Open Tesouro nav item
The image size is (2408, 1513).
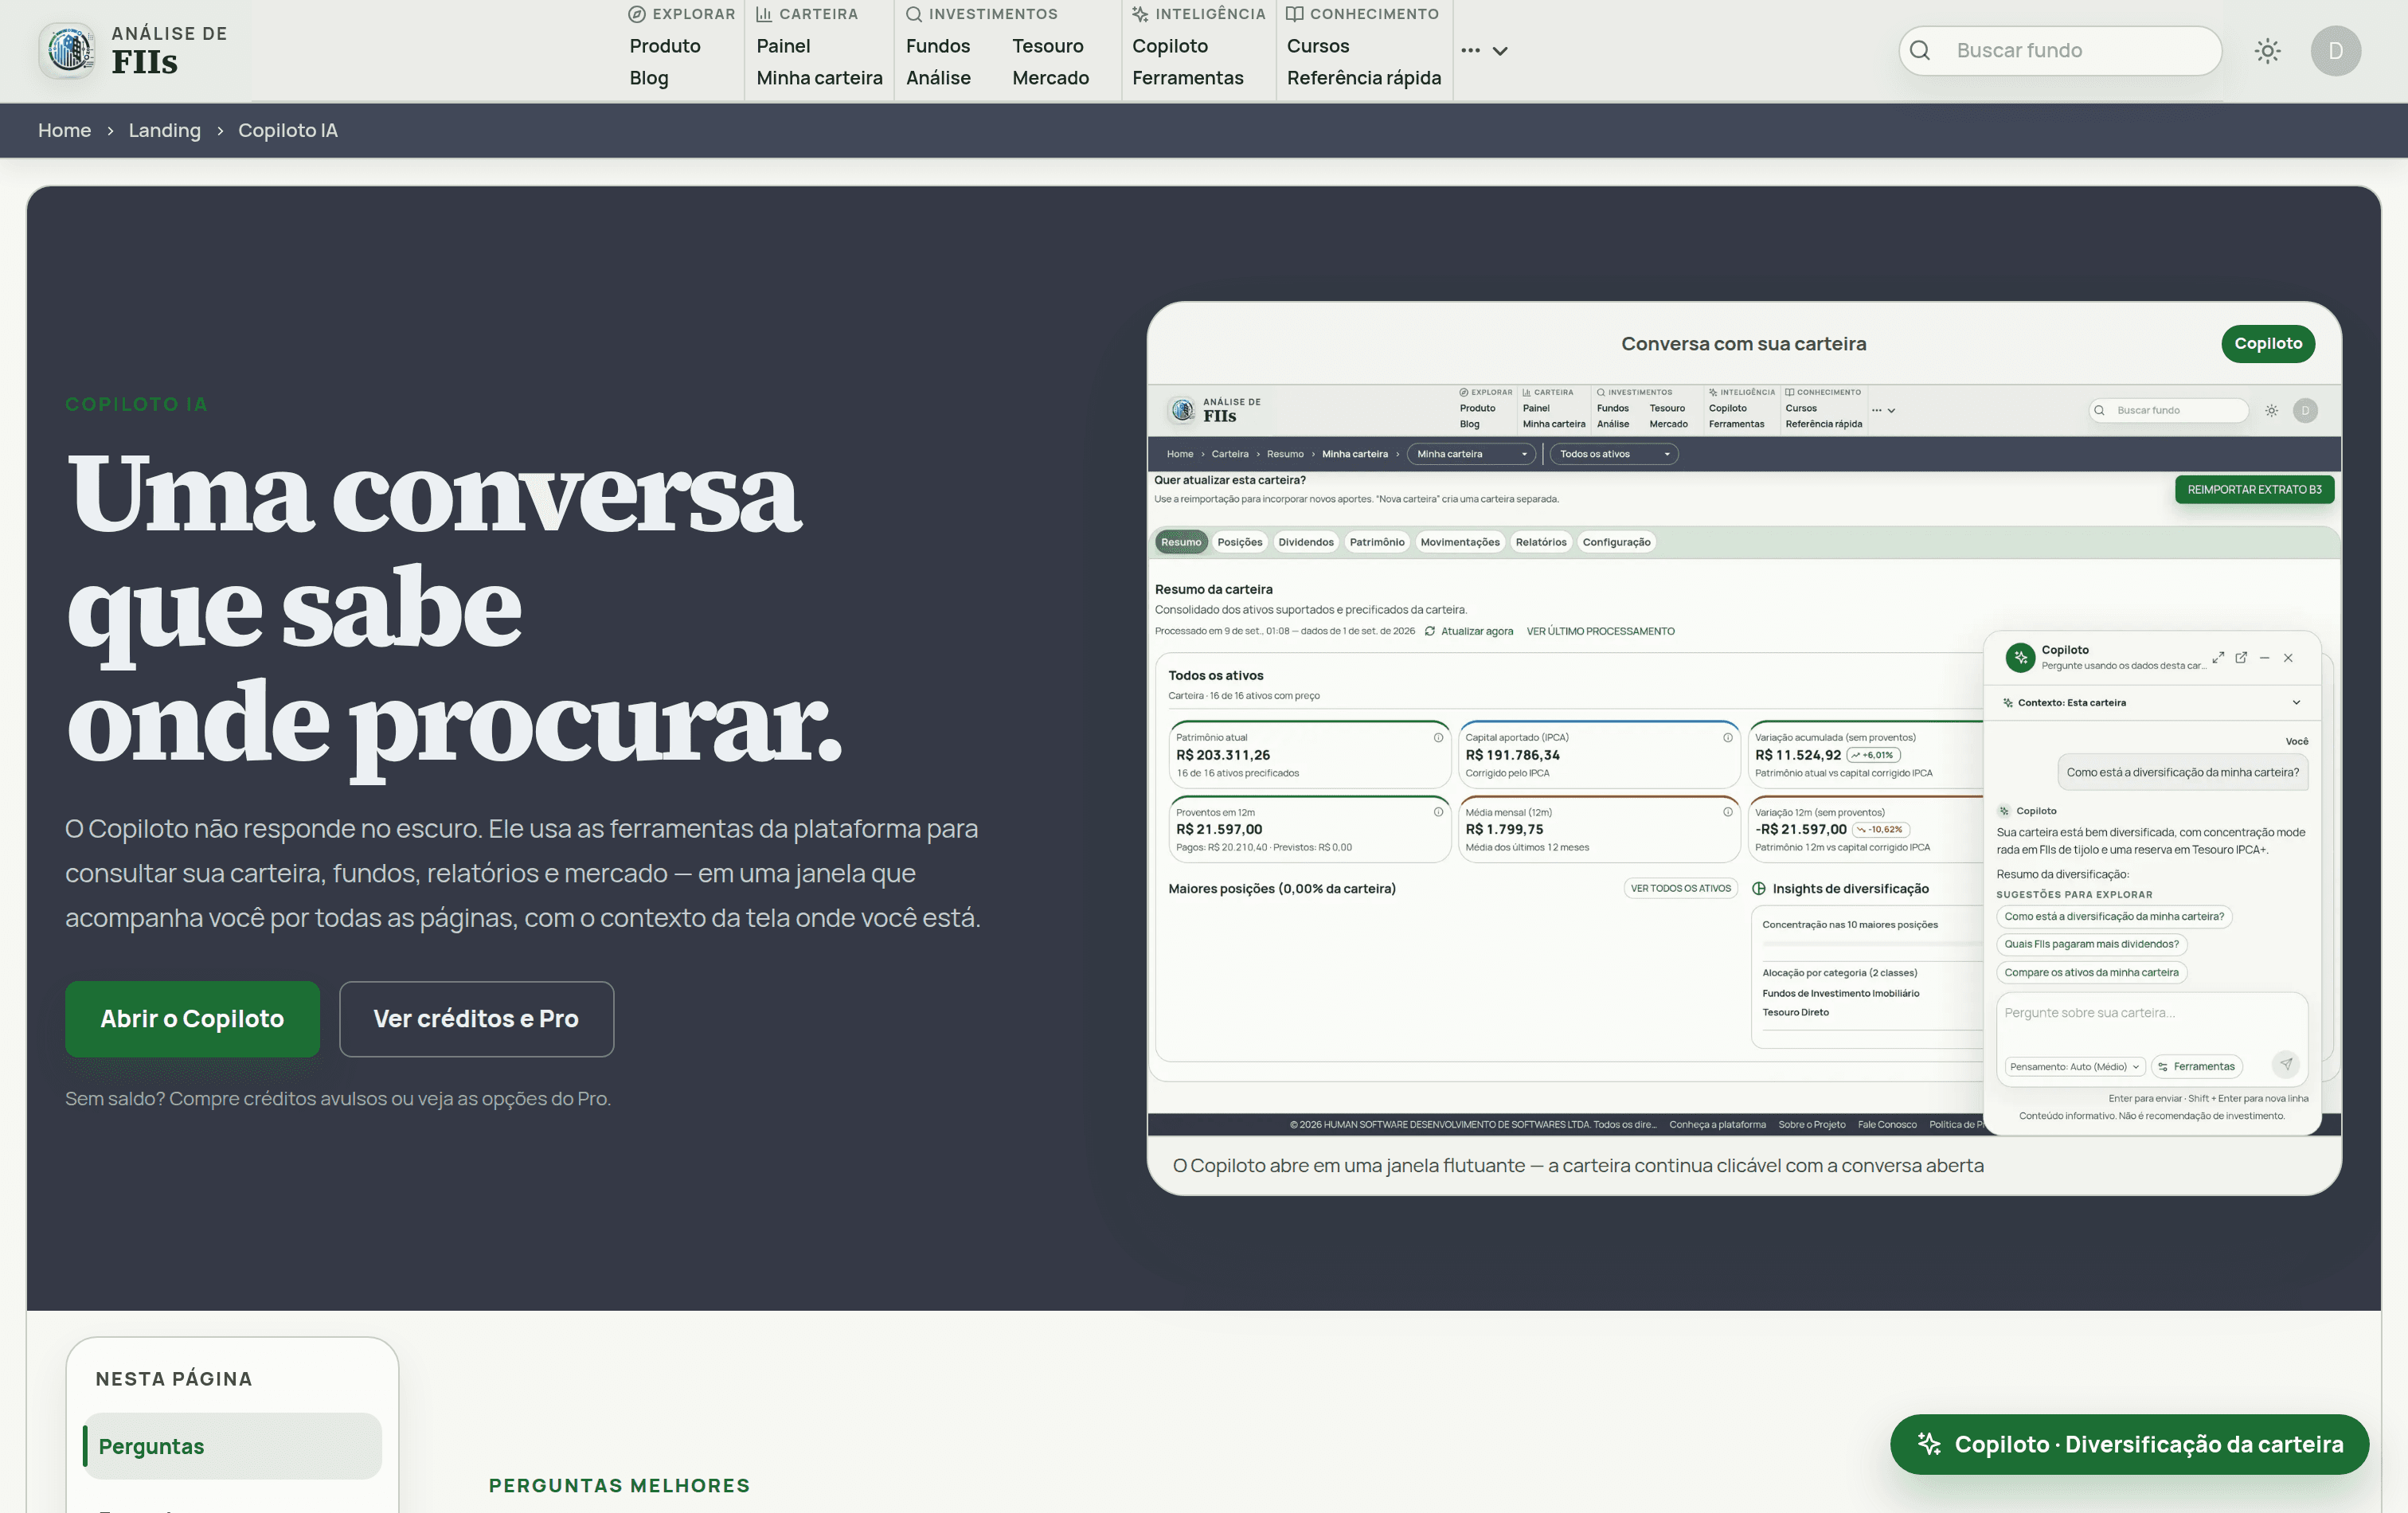pos(1048,46)
